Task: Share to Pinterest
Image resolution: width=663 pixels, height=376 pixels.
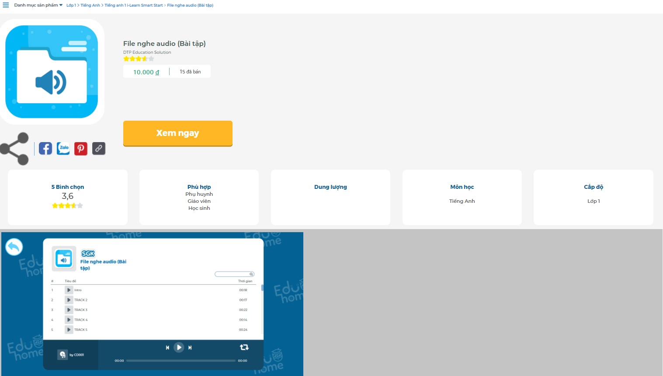Action: tap(81, 149)
